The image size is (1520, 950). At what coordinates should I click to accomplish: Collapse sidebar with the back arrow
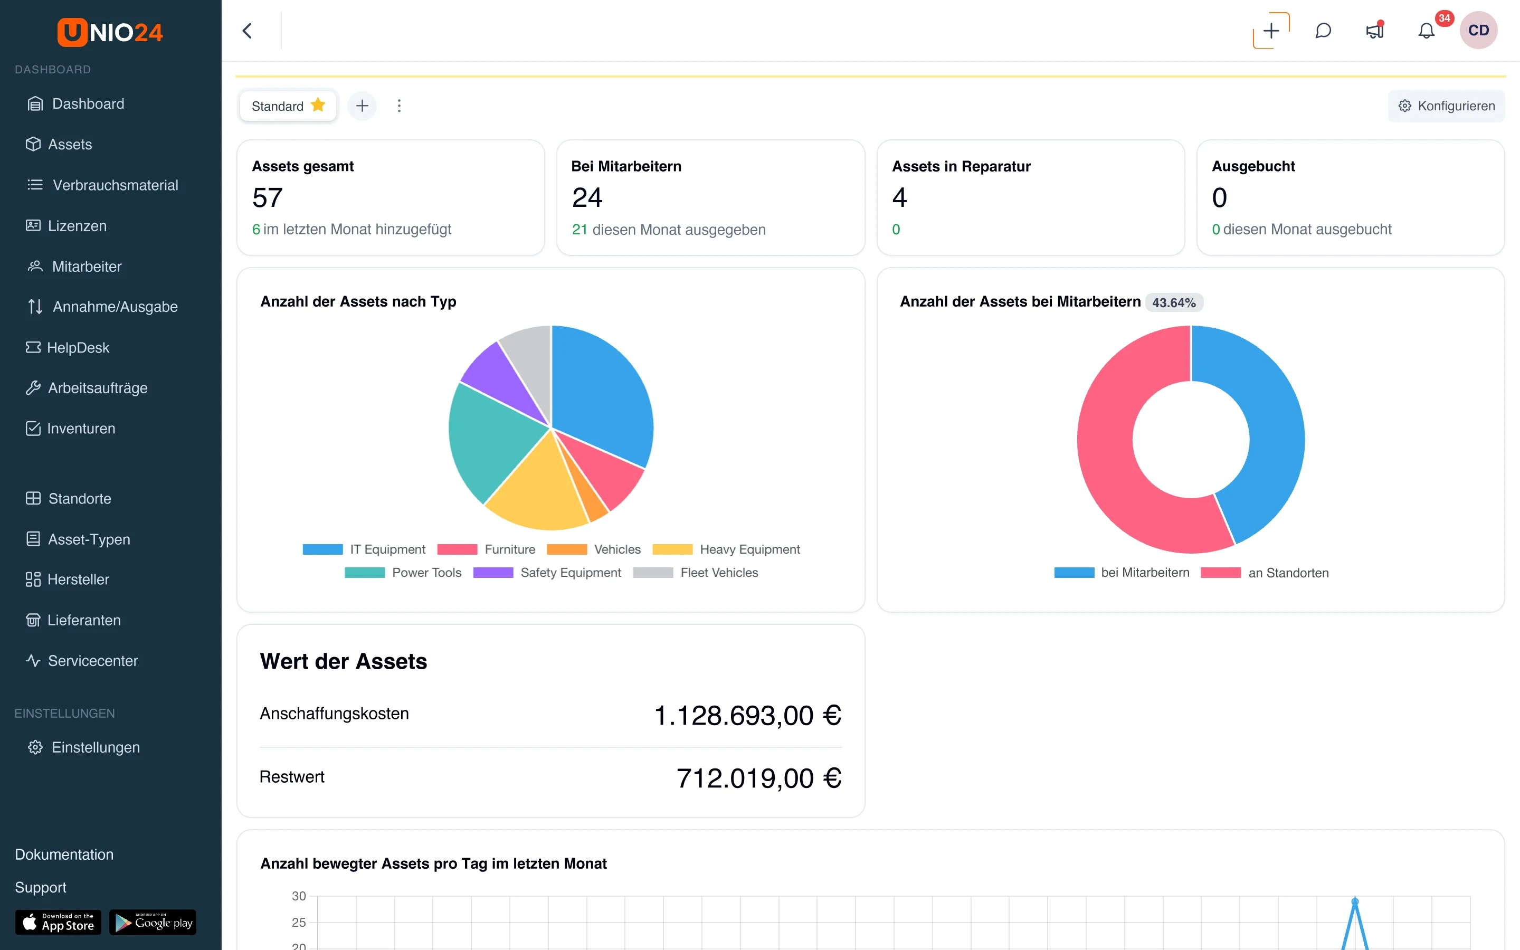(x=247, y=31)
